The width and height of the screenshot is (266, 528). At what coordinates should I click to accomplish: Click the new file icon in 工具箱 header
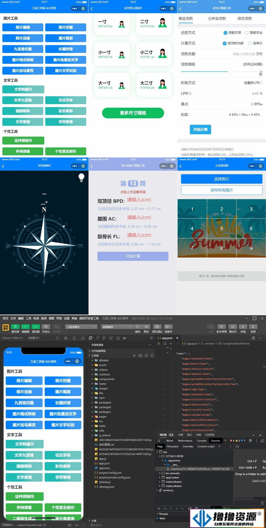click(134, 356)
